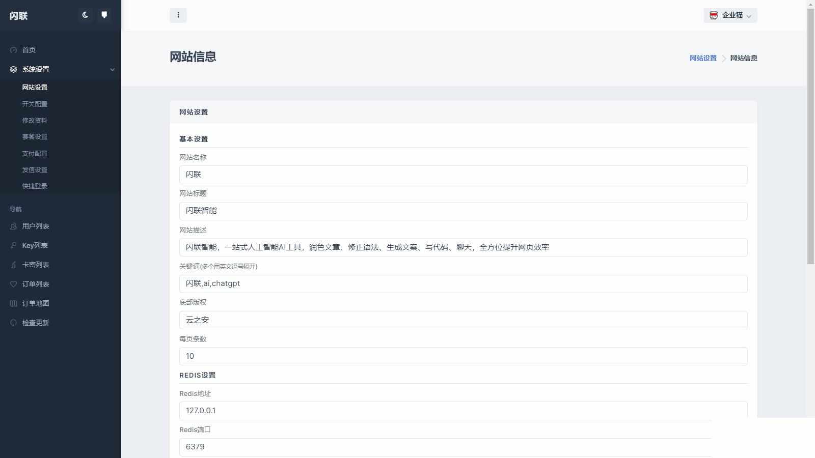This screenshot has height=458, width=815.
Task: Click the 检查更新 icon
Action: click(x=14, y=323)
